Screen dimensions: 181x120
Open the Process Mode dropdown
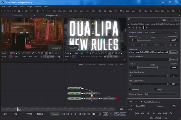(x=161, y=33)
